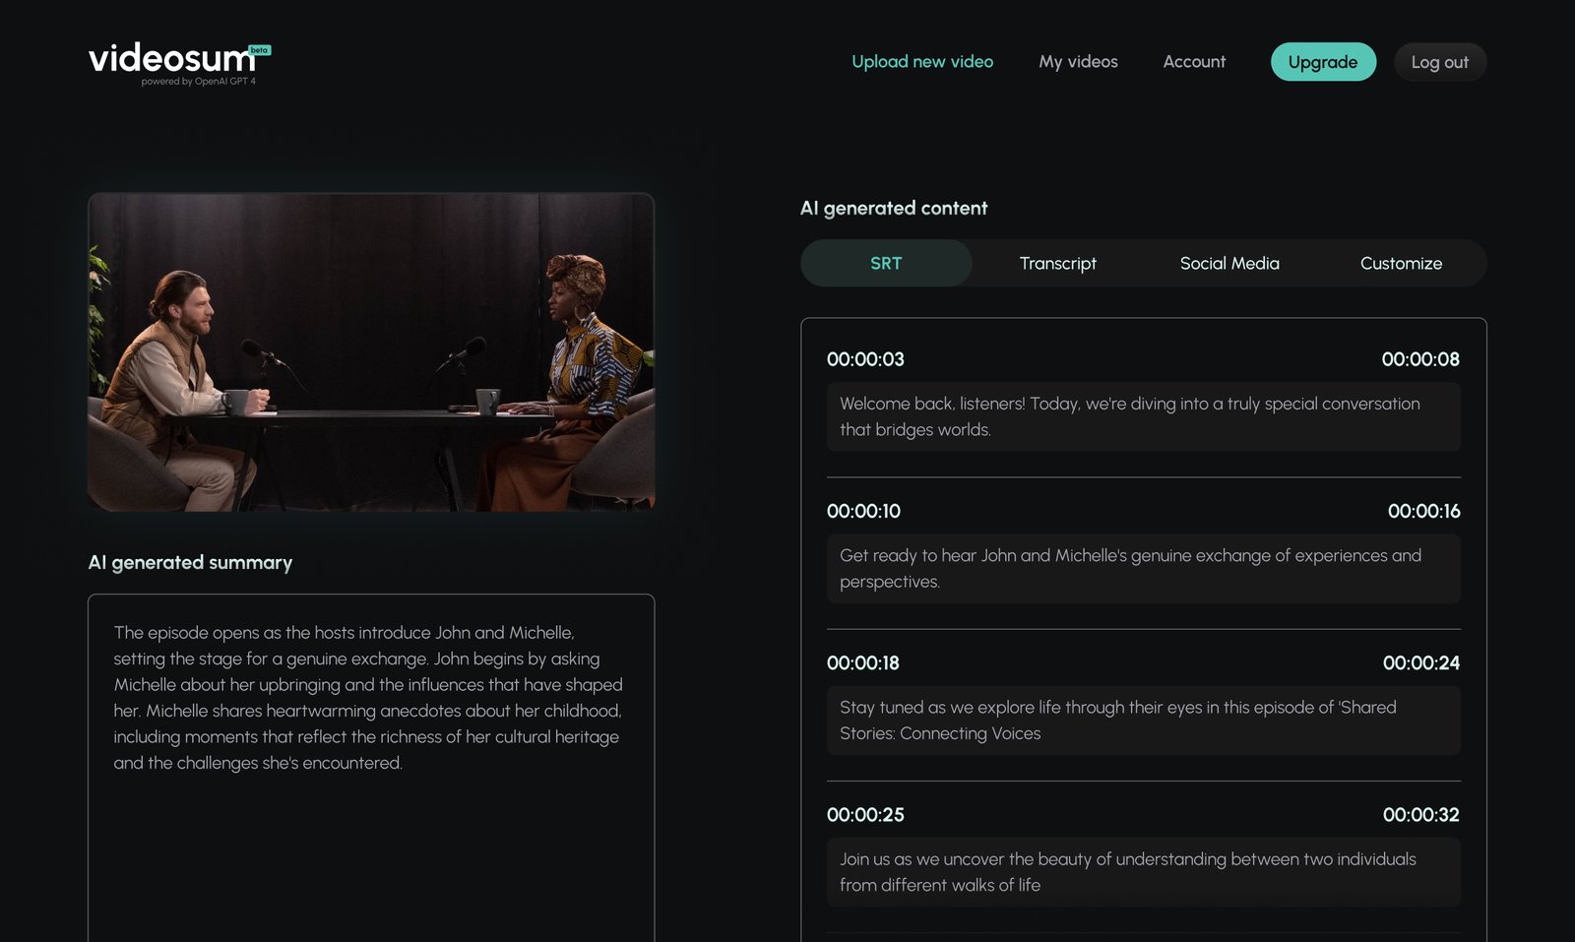This screenshot has width=1575, height=942.
Task: Open the Customize tab
Action: tap(1401, 263)
